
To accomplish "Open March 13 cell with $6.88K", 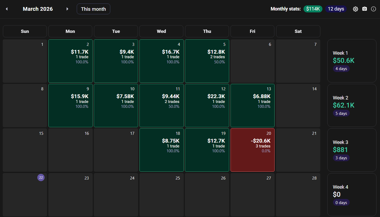I will pos(252,105).
